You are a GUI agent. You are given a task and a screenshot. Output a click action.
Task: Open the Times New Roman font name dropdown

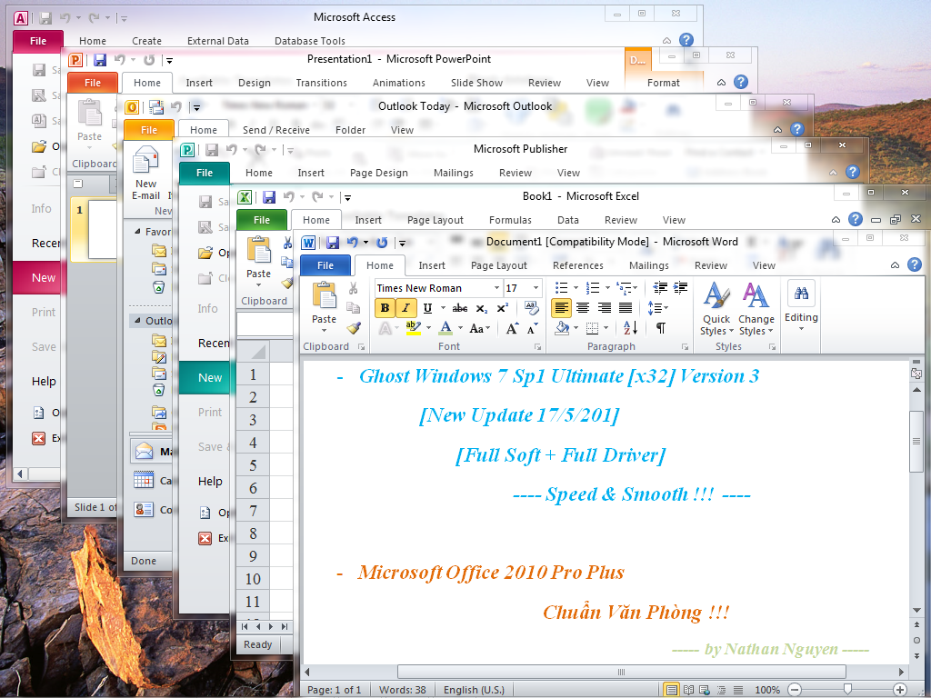coord(497,288)
